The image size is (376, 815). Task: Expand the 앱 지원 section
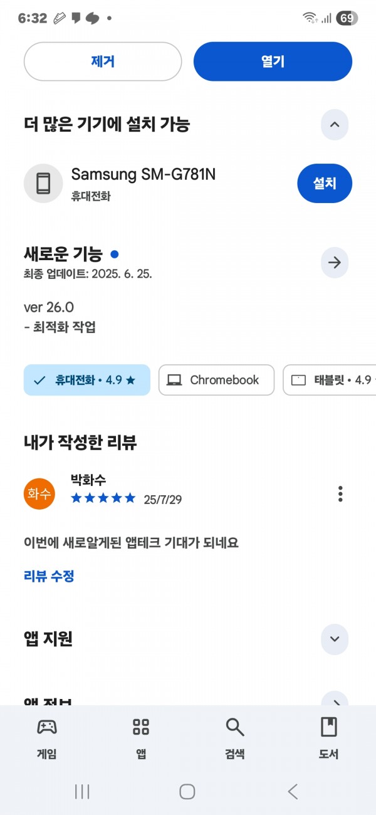[x=335, y=639]
